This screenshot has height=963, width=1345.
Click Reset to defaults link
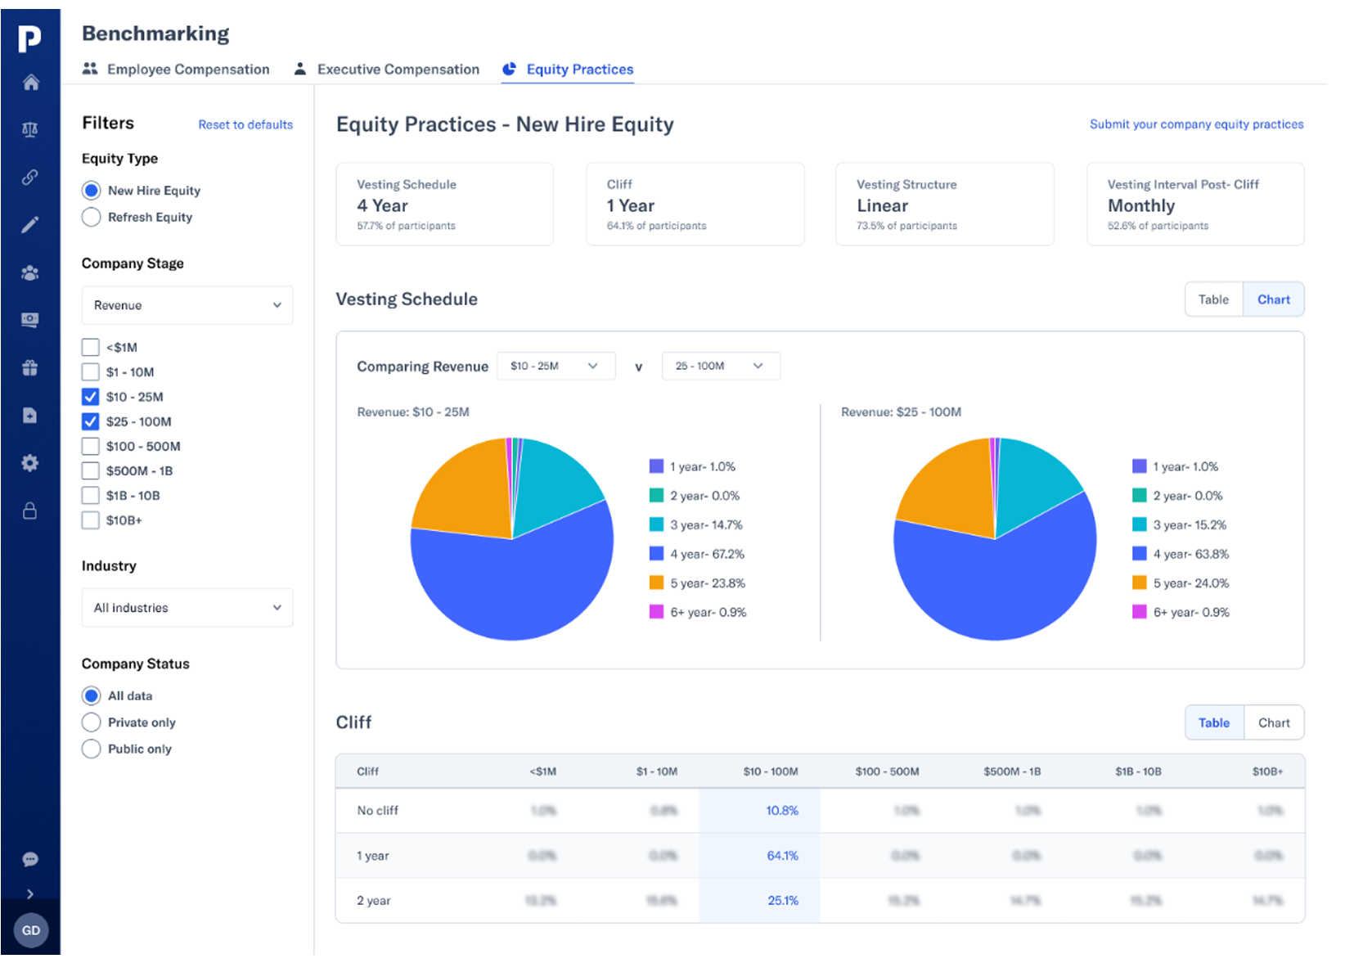pos(245,124)
